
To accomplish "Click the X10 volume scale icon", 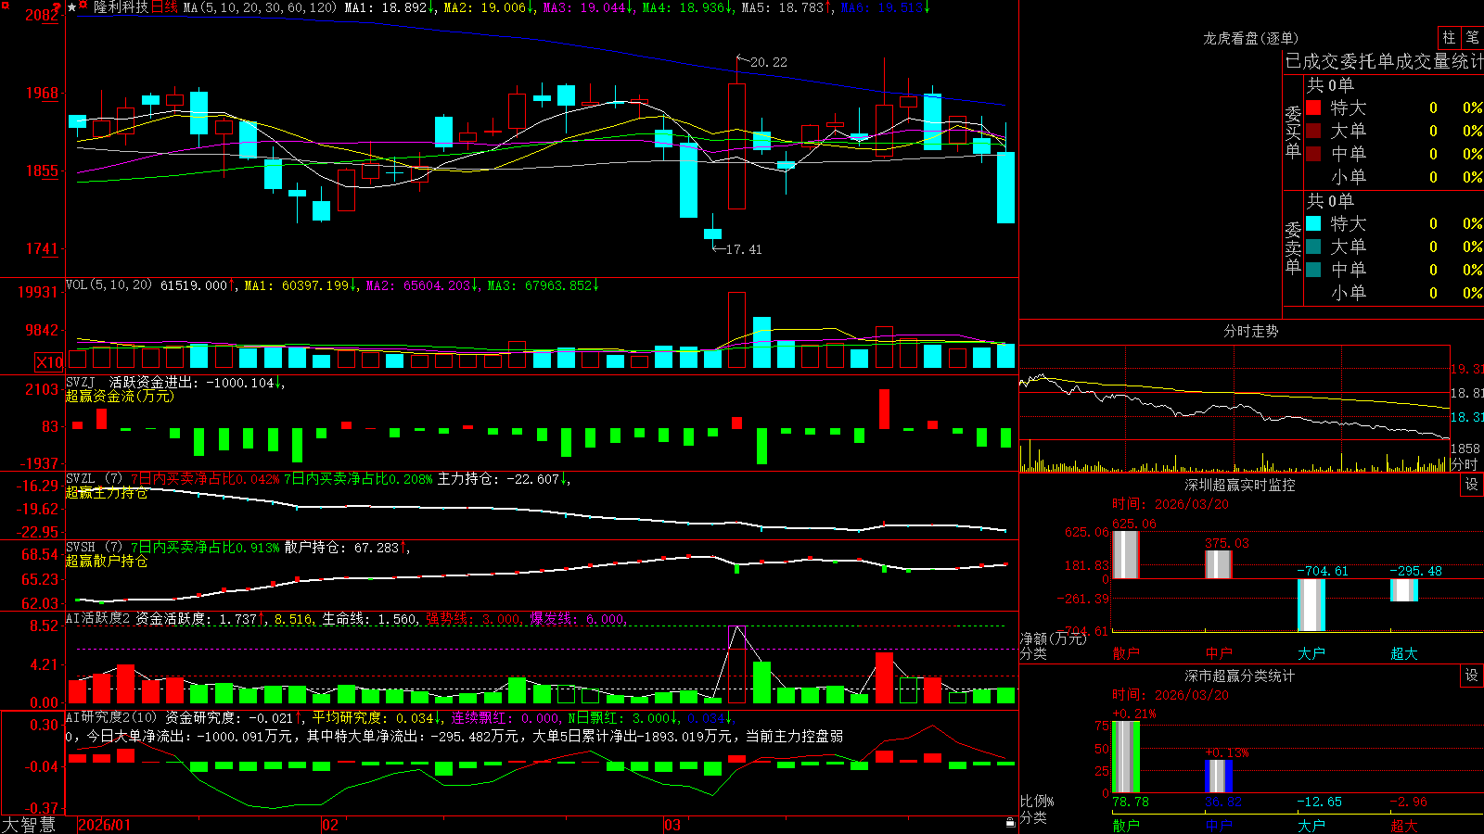I will (x=49, y=362).
